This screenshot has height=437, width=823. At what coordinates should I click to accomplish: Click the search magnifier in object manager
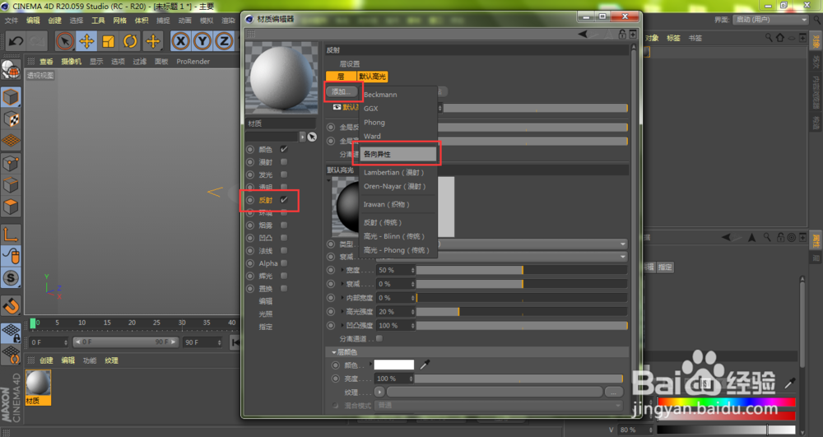(x=769, y=38)
